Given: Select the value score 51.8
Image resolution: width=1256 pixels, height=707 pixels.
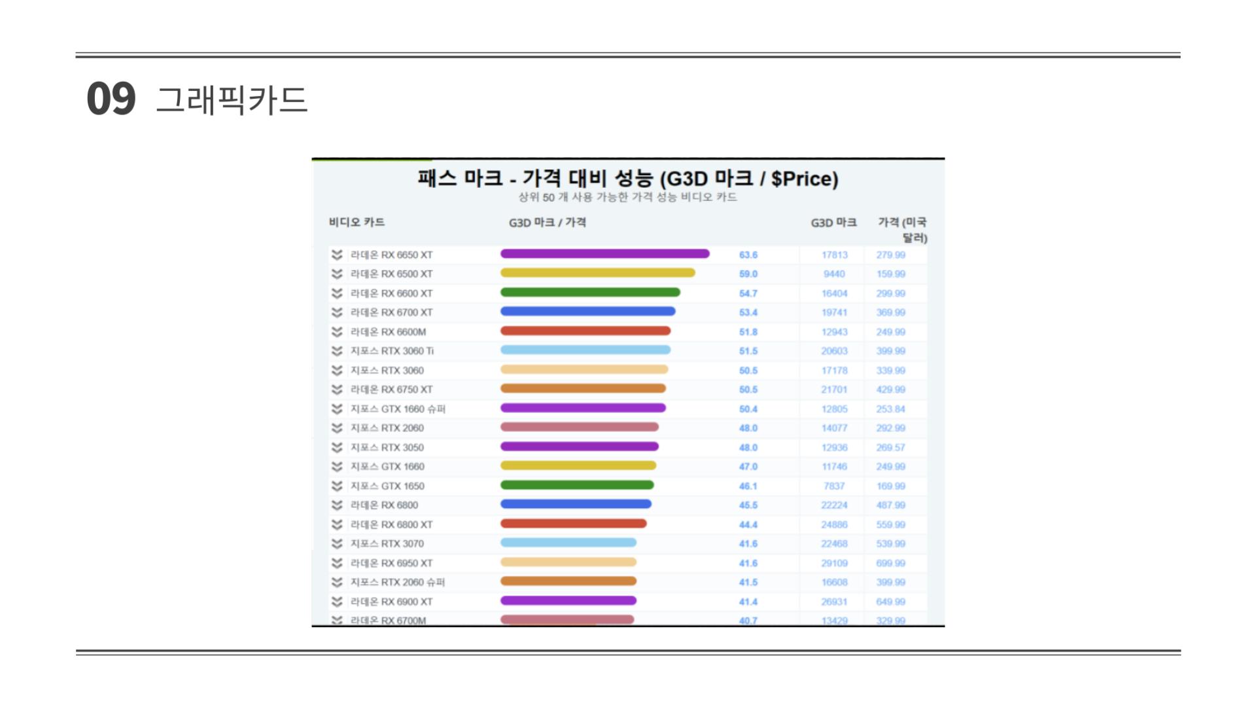Looking at the screenshot, I should tap(748, 333).
